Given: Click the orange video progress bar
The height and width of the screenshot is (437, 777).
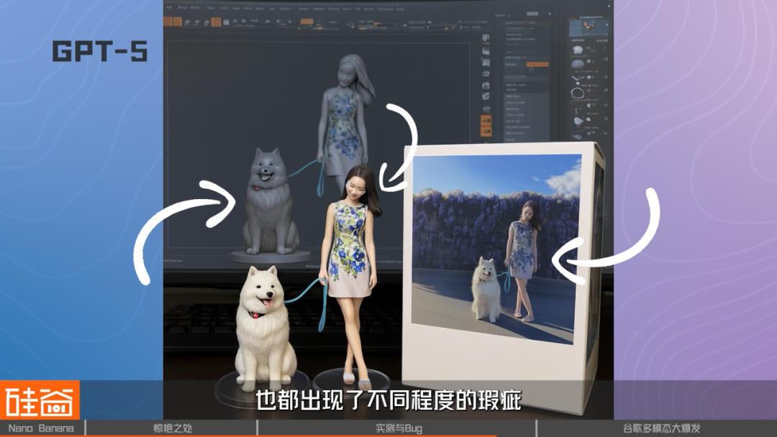Looking at the screenshot, I should point(247,436).
